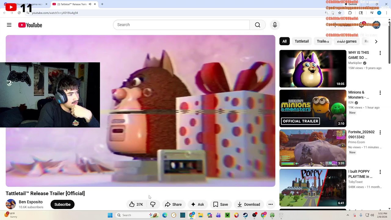Open a new browser tab
The image size is (391, 220).
(102, 4)
